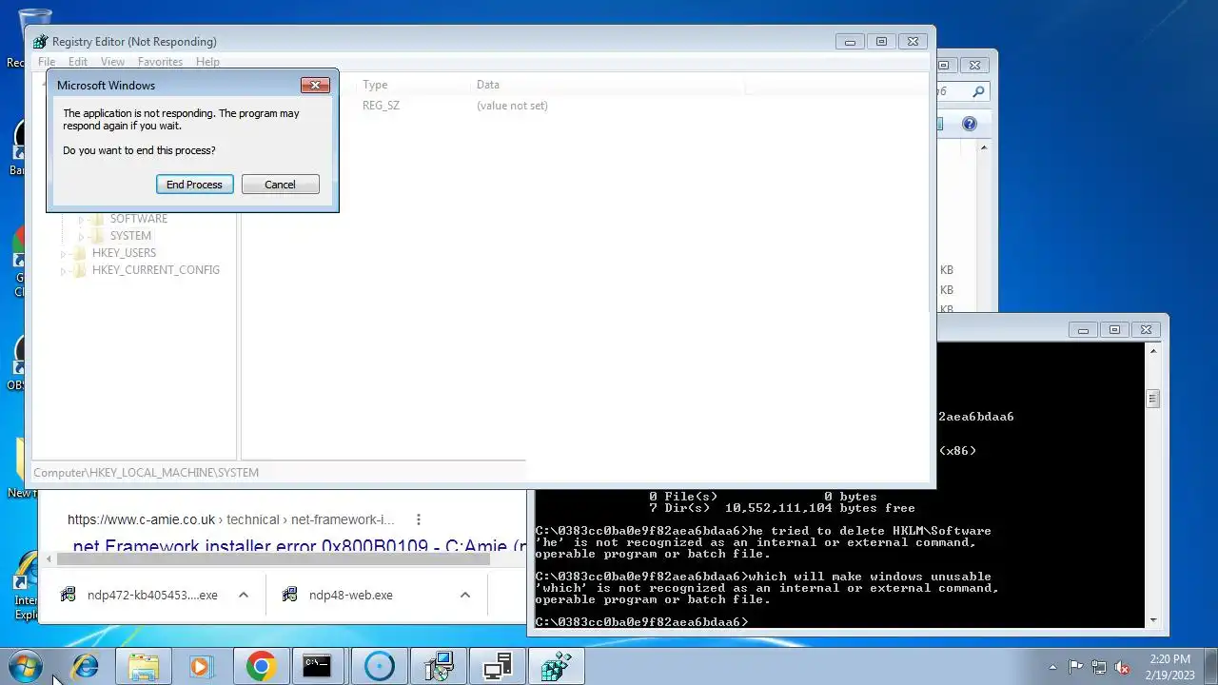Expand the HKEY_CURRENT_CONFIG hive
This screenshot has height=685, width=1218.
[x=64, y=270]
